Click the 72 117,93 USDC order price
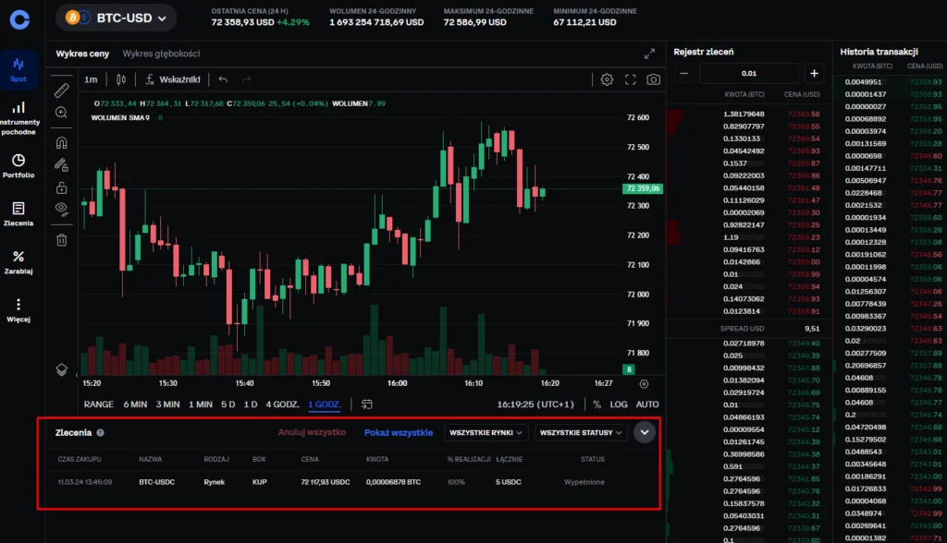The height and width of the screenshot is (543, 947). pos(325,482)
